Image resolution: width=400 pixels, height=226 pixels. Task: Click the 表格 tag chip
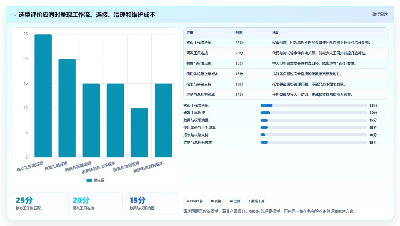[216, 201]
